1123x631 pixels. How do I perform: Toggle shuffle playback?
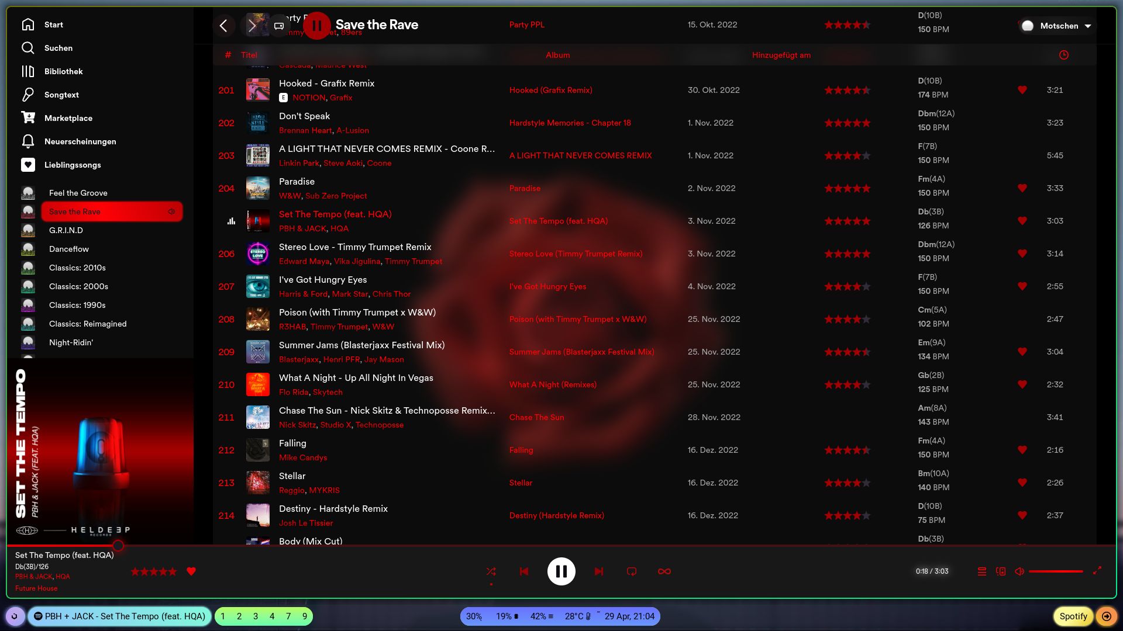pos(491,571)
